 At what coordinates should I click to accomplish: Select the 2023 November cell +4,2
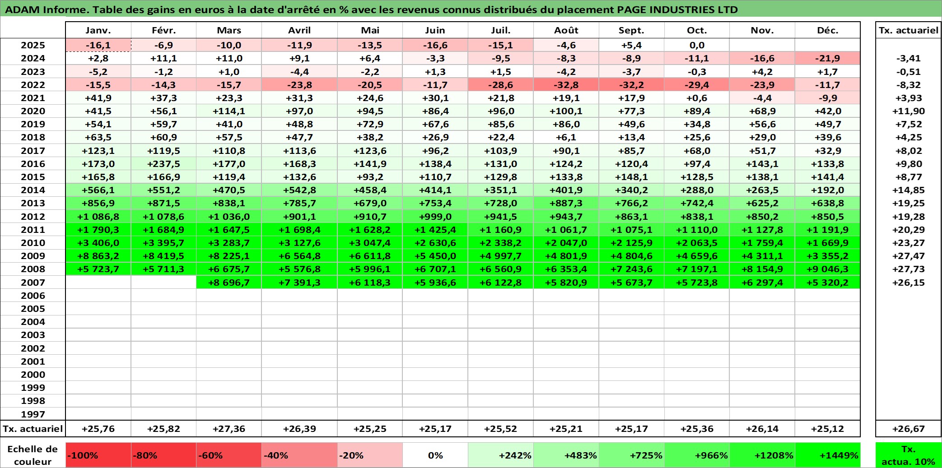pyautogui.click(x=762, y=72)
